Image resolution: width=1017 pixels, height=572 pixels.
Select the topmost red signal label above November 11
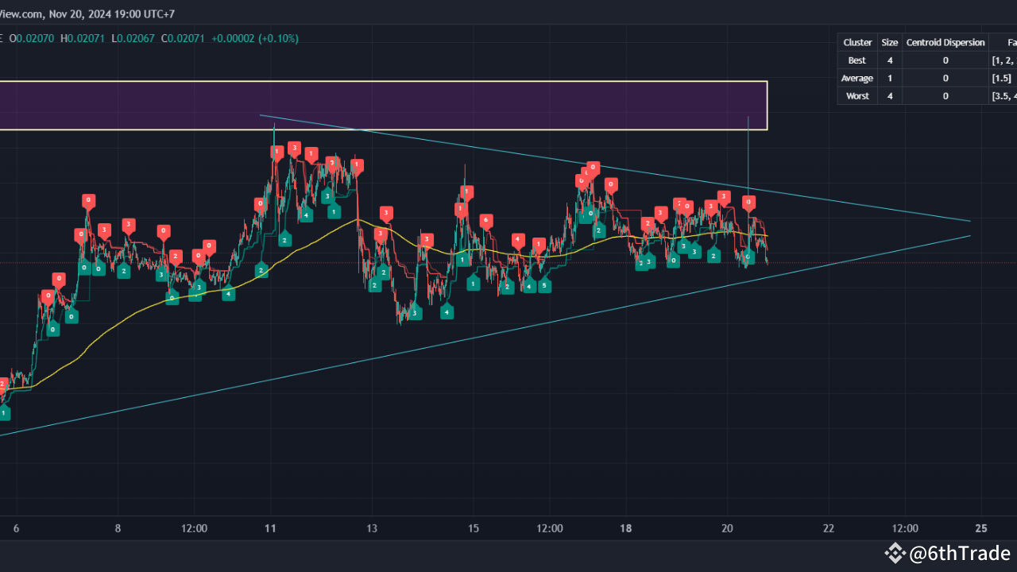(x=294, y=148)
